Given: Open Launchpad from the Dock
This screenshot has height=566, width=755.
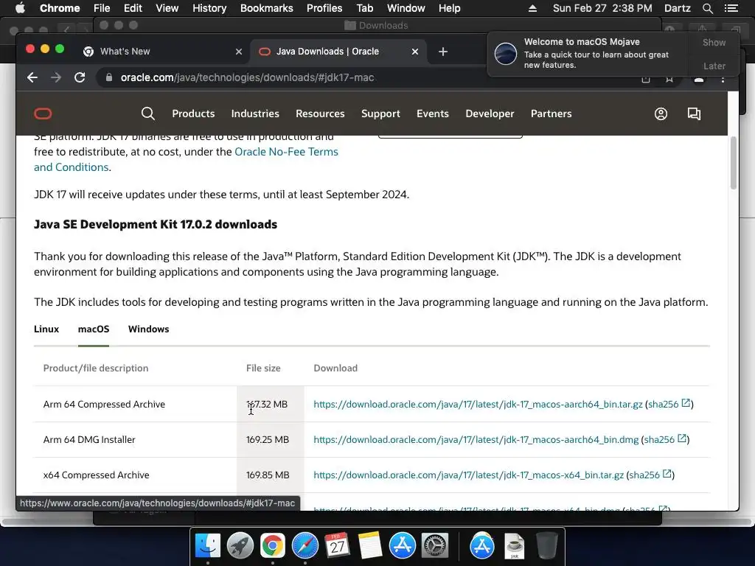Looking at the screenshot, I should tap(240, 546).
